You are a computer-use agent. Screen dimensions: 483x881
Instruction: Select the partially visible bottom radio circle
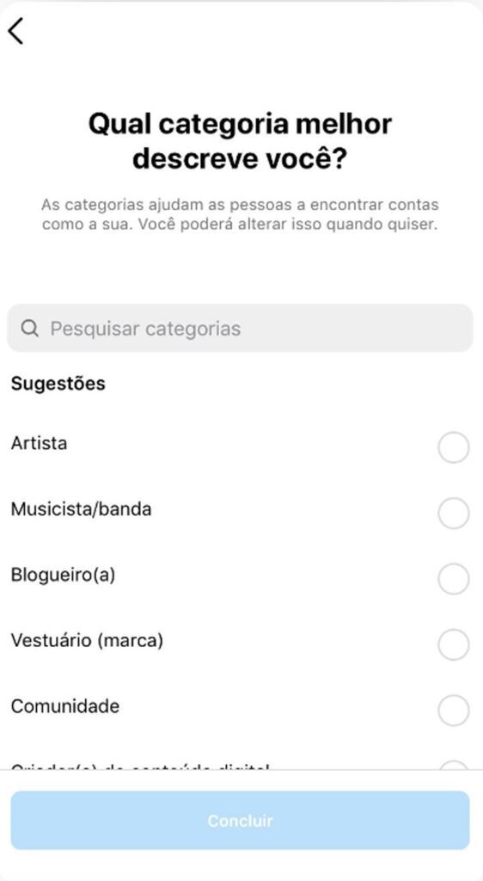pos(453,765)
